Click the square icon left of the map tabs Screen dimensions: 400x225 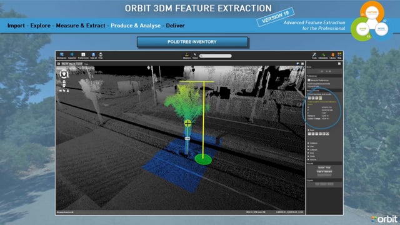pyautogui.click(x=59, y=64)
